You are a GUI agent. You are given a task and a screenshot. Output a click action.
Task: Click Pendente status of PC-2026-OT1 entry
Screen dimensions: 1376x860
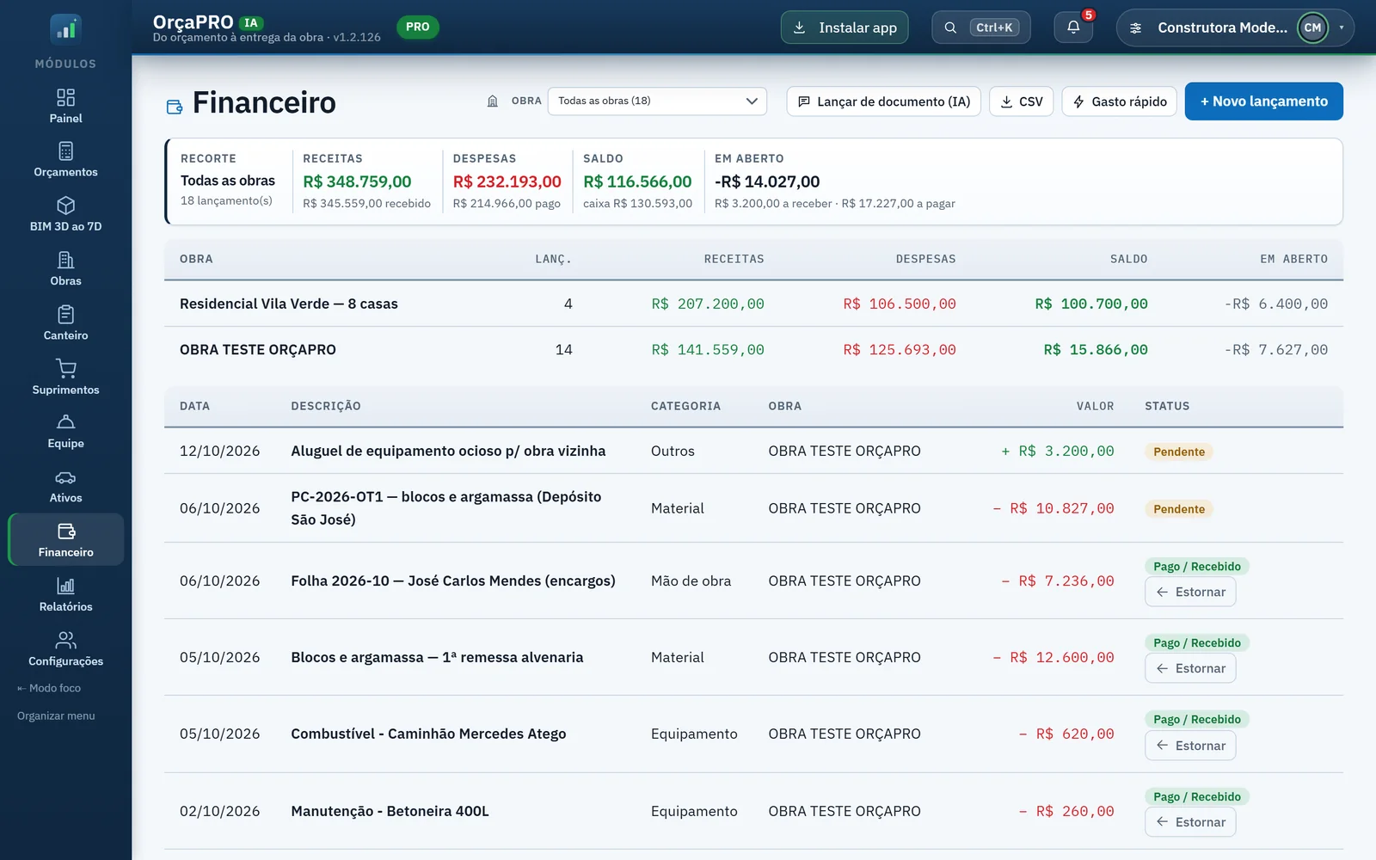(x=1179, y=509)
